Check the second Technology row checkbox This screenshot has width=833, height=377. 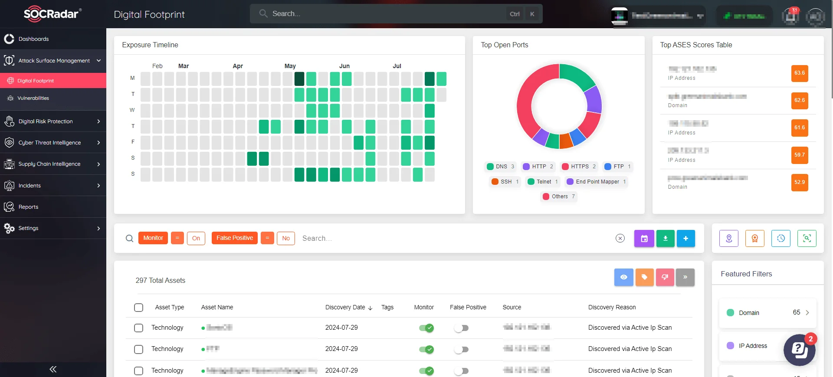pos(139,349)
